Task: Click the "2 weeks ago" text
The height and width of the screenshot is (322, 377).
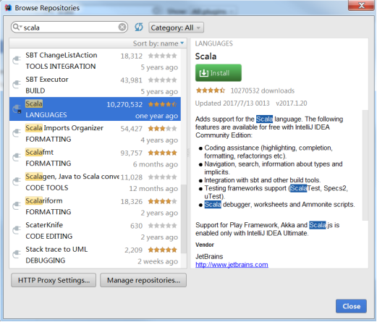Action: point(158,261)
